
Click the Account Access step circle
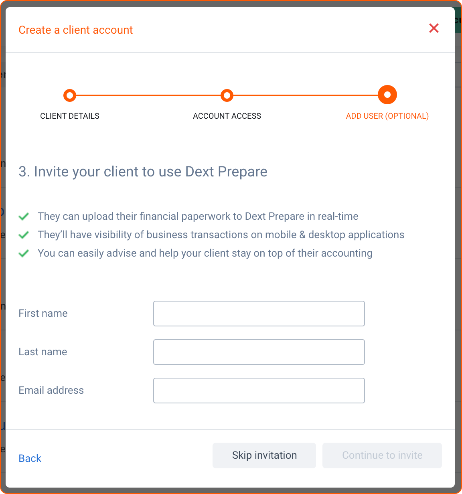(x=227, y=95)
